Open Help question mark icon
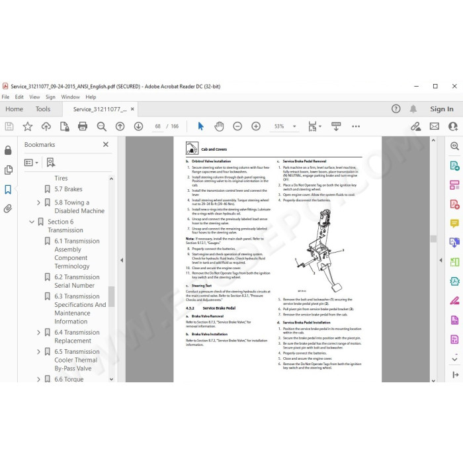Viewport: 463px width, 463px height. pyautogui.click(x=396, y=109)
